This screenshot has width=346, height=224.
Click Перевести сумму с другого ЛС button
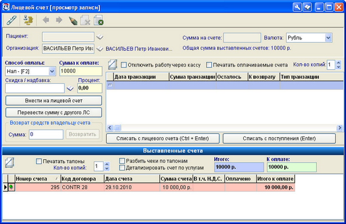(53, 113)
